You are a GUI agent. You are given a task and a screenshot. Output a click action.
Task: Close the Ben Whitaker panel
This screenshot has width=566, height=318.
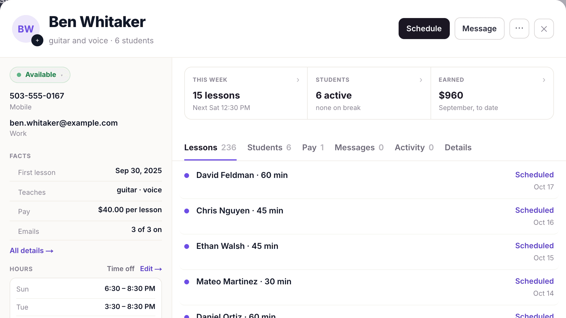(x=544, y=29)
